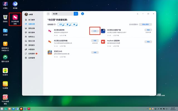Click the clock in the taskbar tray
Viewport: 178px width, 111px height.
click(x=173, y=109)
